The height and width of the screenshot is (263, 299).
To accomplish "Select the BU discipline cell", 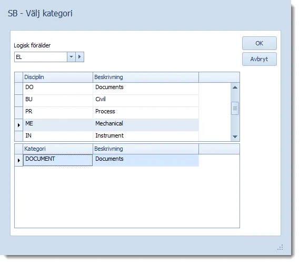I will coord(58,100).
